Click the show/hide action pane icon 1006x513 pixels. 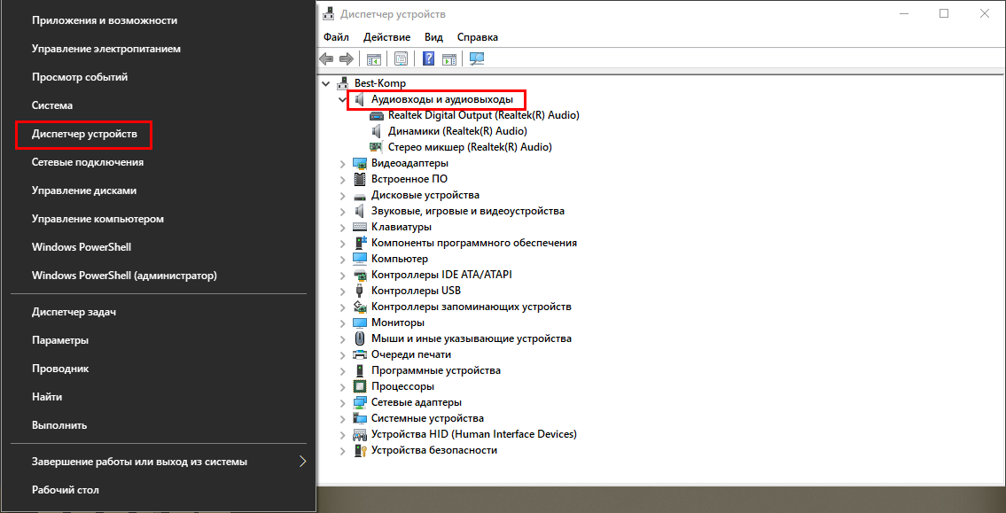449,59
